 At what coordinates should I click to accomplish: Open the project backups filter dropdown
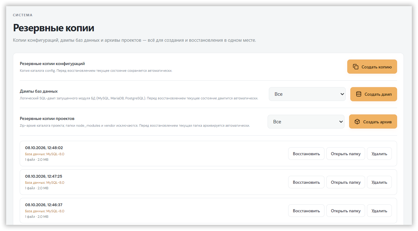point(306,122)
